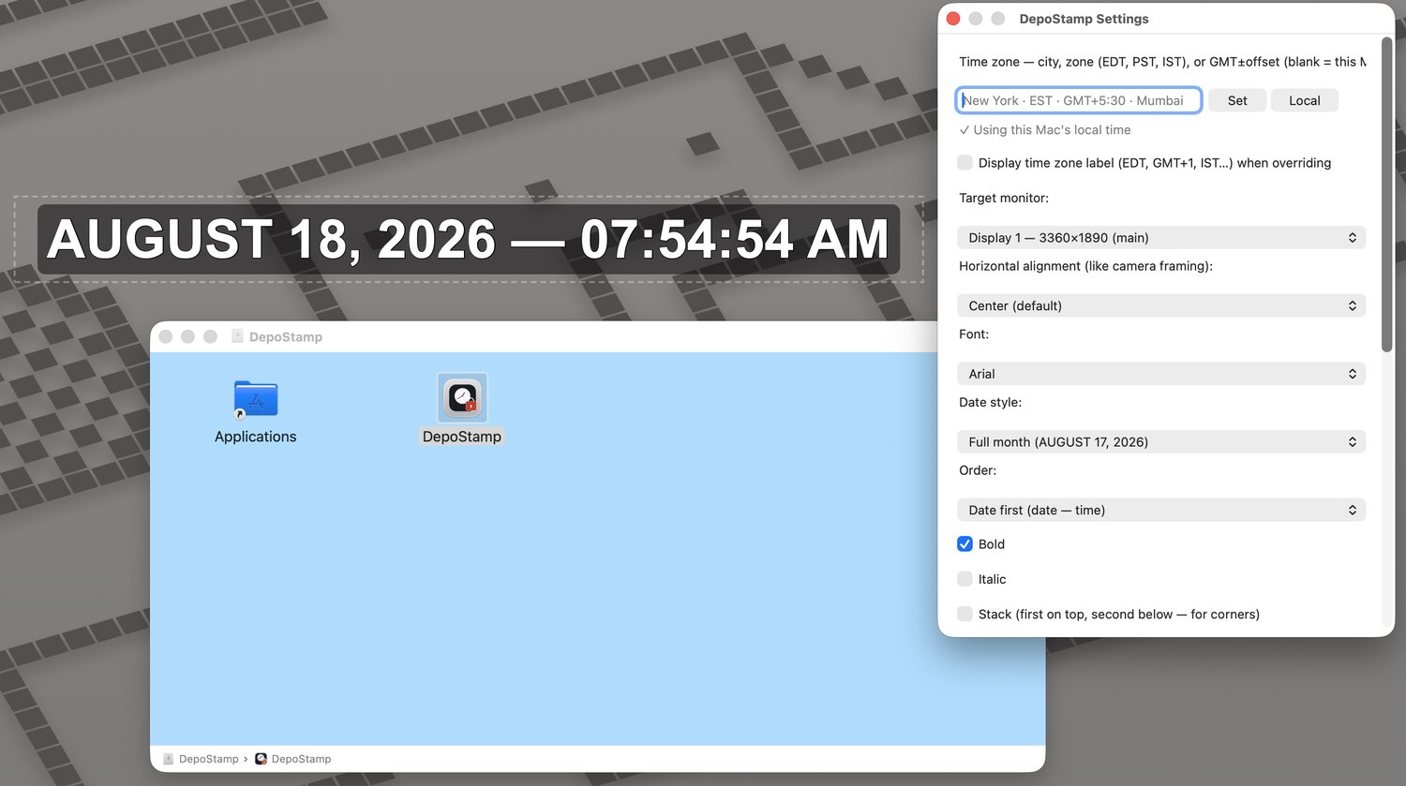
Task: Click the 'Target monitor:' label
Action: click(x=1004, y=198)
